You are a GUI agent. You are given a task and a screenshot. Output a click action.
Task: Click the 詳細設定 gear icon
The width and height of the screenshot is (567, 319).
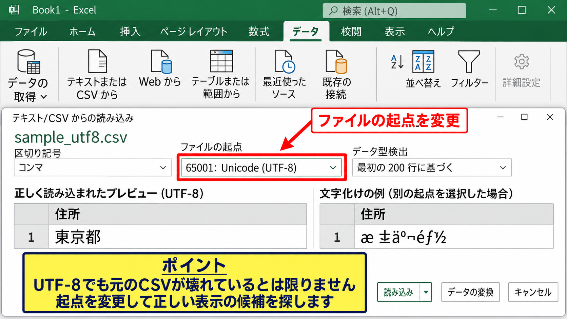tap(522, 61)
